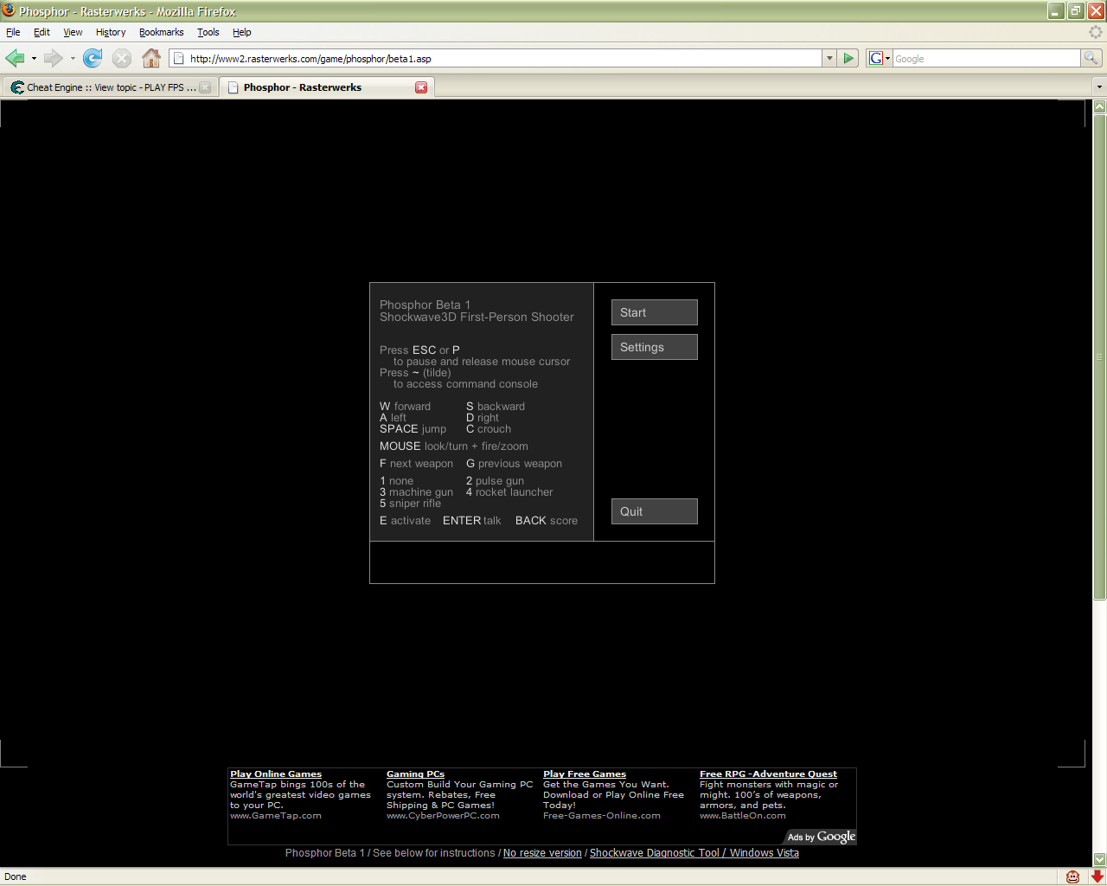Click the Stop loading button
1107x886 pixels.
(122, 58)
